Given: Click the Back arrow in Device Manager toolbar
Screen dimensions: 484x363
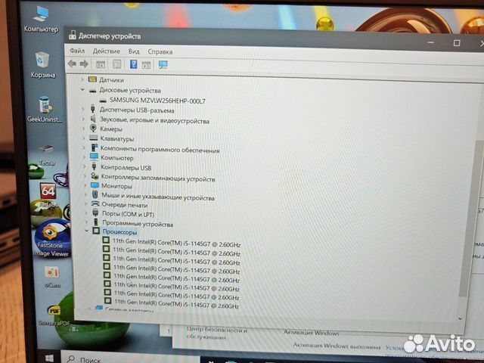Looking at the screenshot, I should [x=73, y=64].
